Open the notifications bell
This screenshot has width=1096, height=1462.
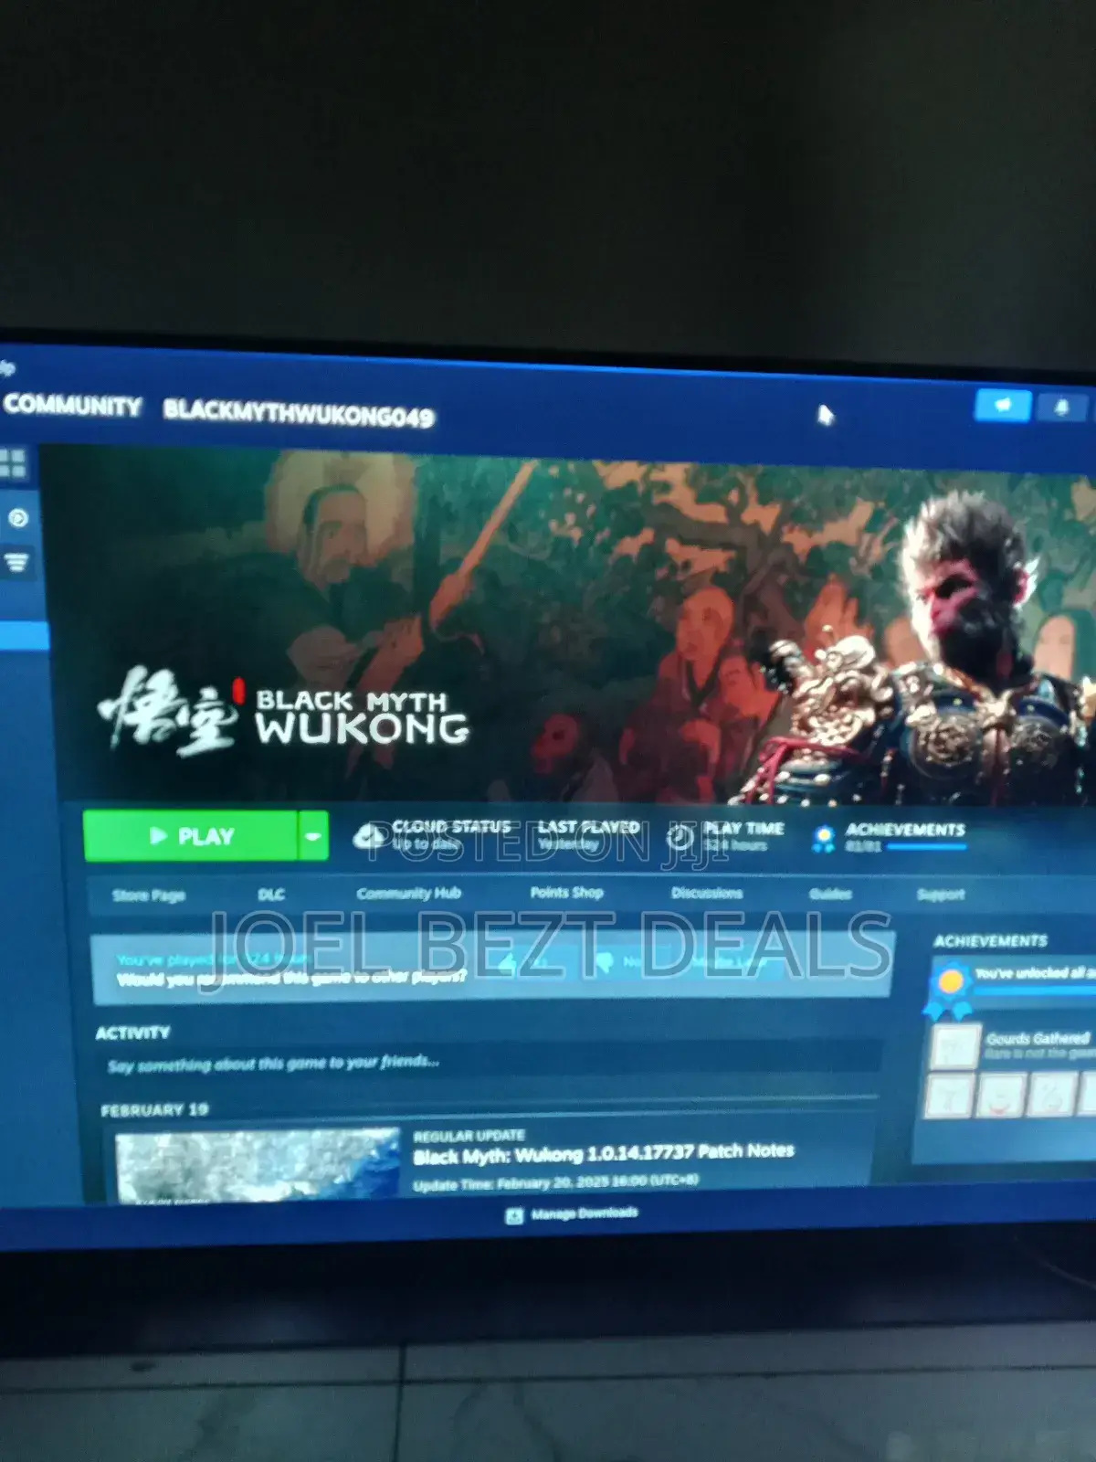pyautogui.click(x=1061, y=408)
